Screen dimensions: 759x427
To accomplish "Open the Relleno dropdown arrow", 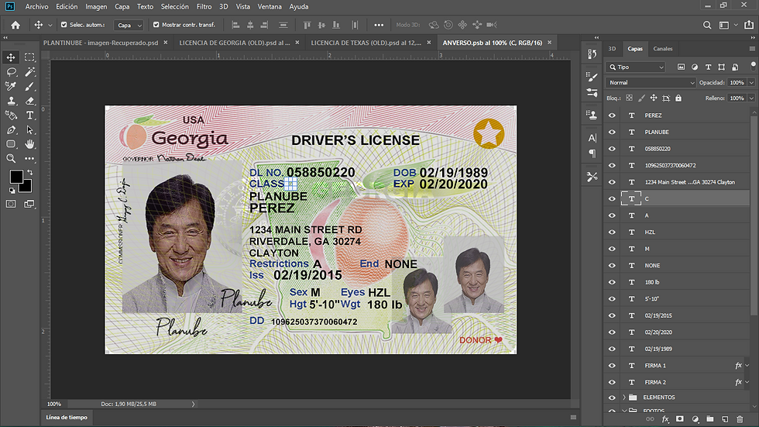I will 751,98.
